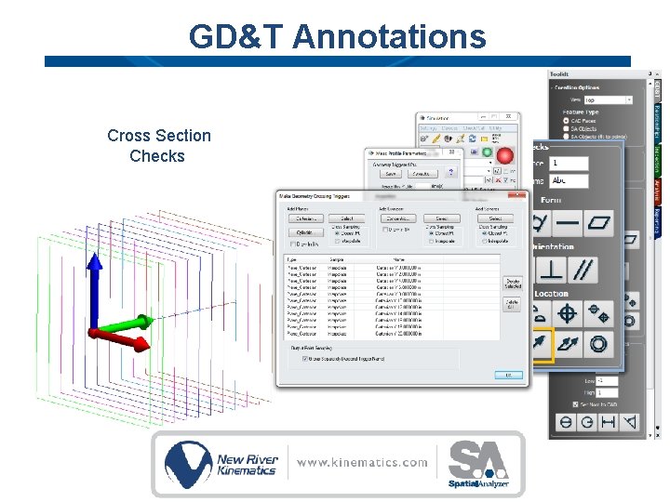The image size is (670, 502).
Task: Switch to the Inspection vertical tab
Action: (657, 159)
